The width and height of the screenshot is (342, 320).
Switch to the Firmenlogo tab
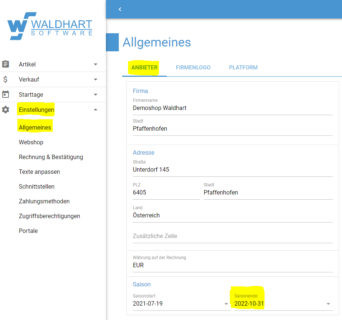tap(193, 68)
